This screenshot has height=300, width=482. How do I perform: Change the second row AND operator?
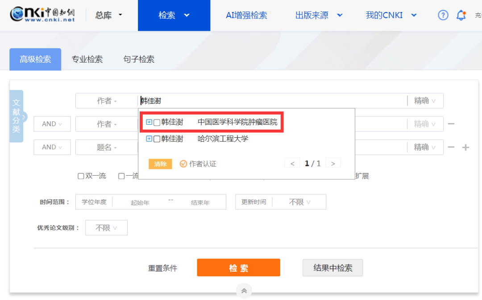[52, 124]
